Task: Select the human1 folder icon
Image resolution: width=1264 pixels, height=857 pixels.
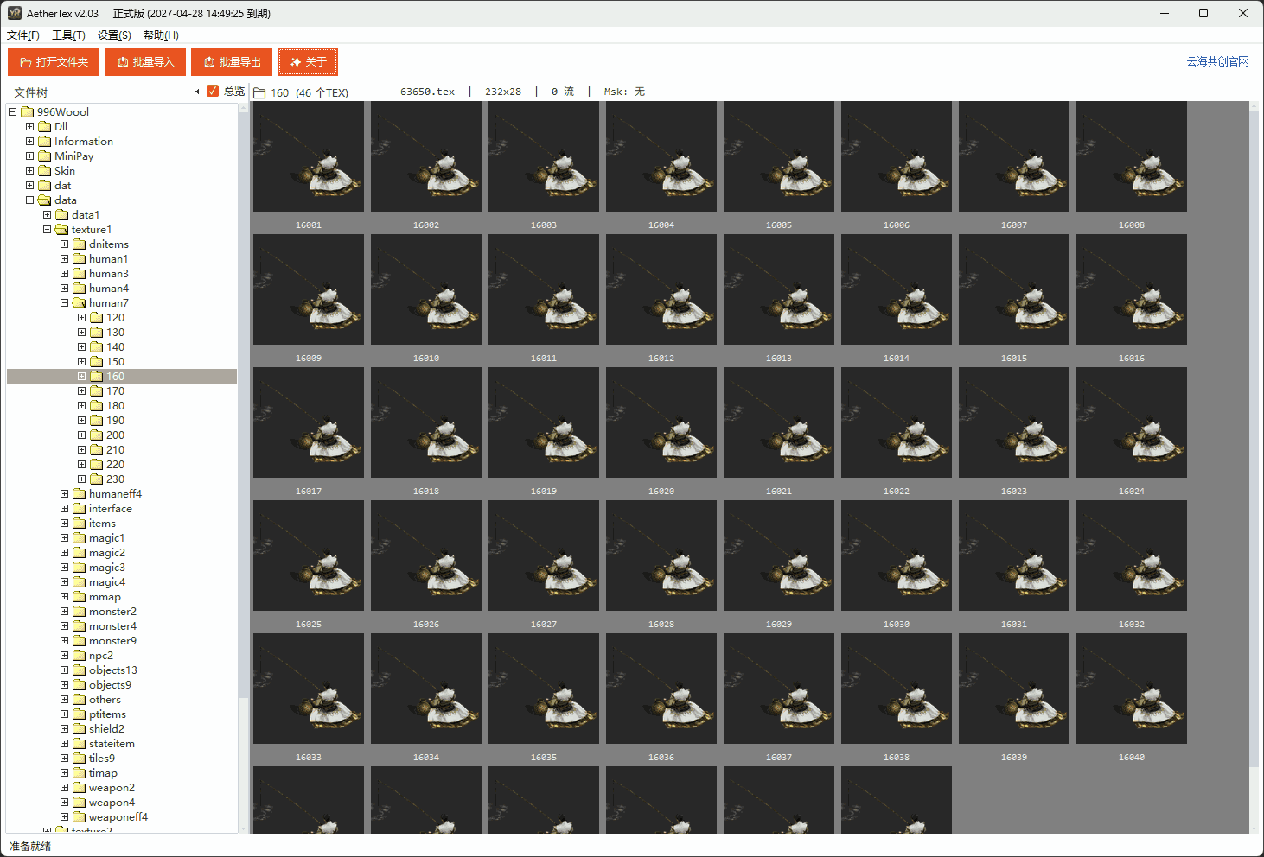Action: tap(79, 258)
